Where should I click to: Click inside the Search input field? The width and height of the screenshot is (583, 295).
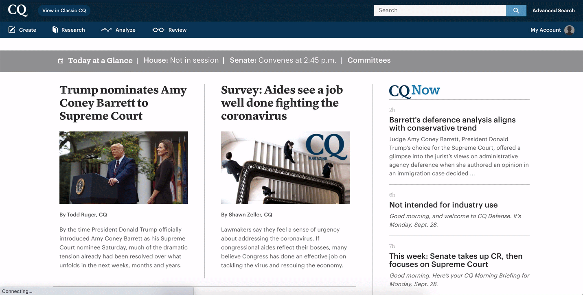(440, 11)
